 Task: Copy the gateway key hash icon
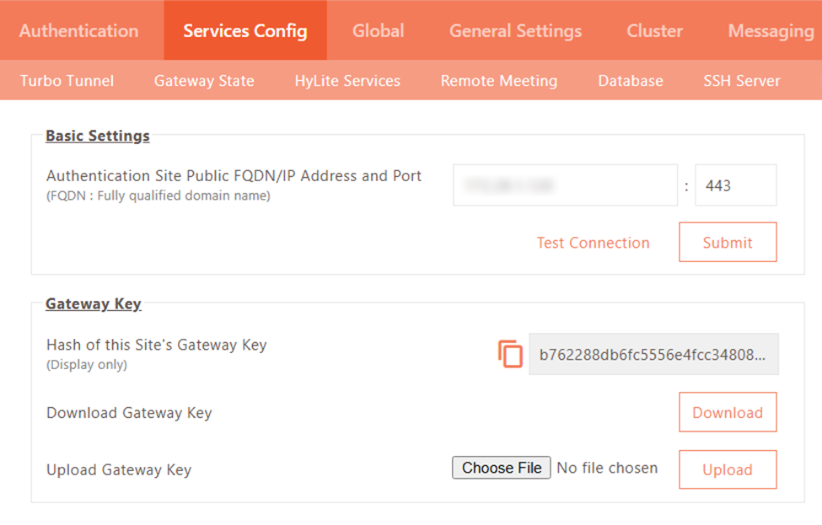pos(510,354)
